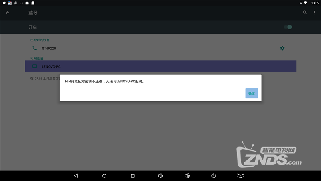Open the search magnifier icon
The width and height of the screenshot is (321, 181).
tap(305, 13)
